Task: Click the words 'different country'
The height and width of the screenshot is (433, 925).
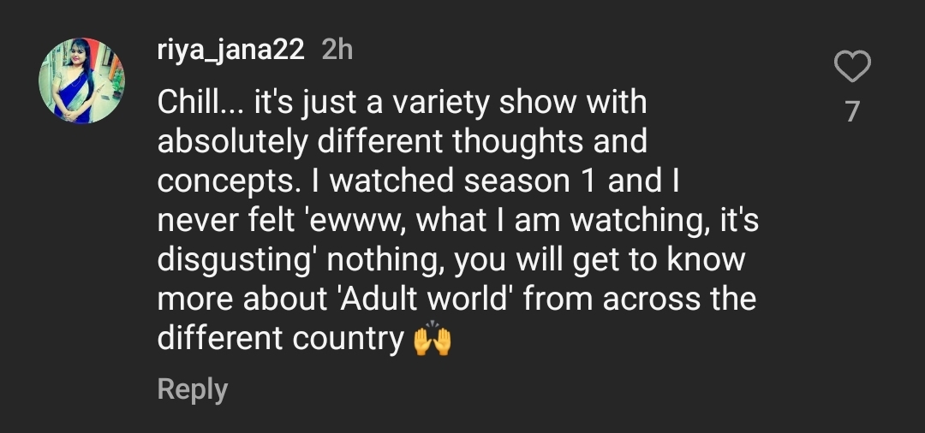Action: 280,339
